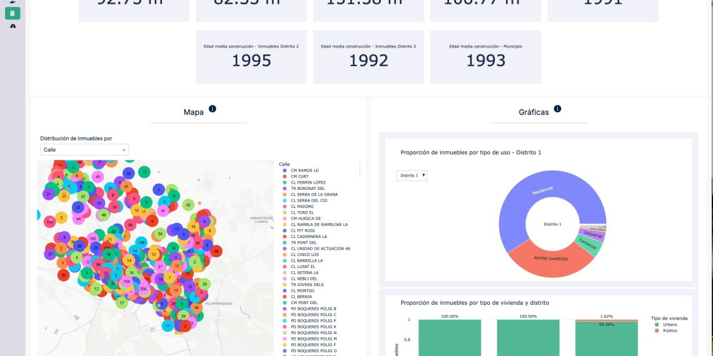
Task: Select pink map cluster labeled 43
Action: tap(98, 176)
